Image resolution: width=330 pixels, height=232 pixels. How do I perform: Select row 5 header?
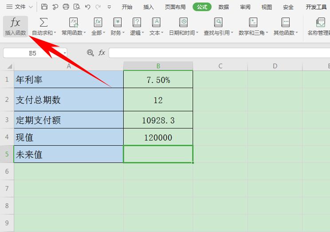click(7, 154)
